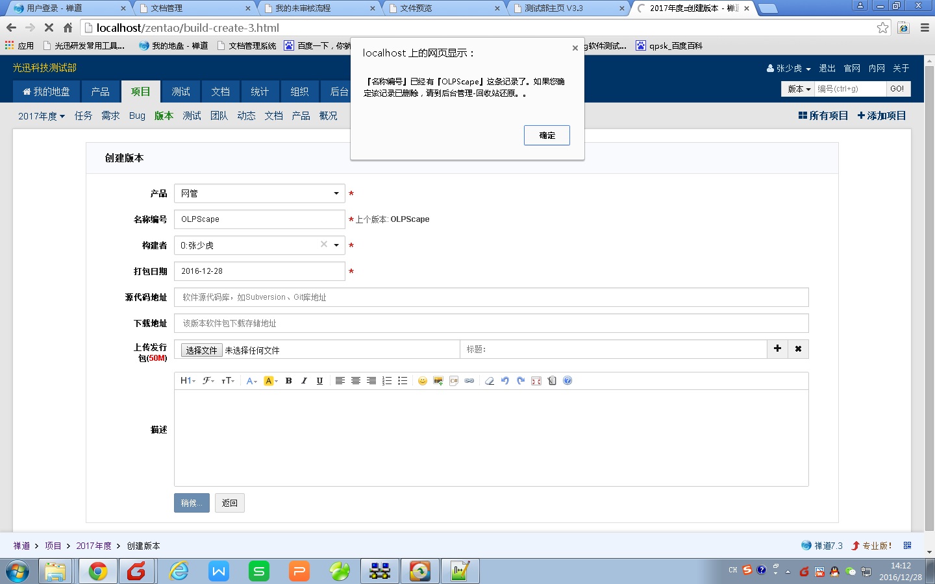The width and height of the screenshot is (935, 584).
Task: Undo last edit in editor
Action: coord(505,381)
